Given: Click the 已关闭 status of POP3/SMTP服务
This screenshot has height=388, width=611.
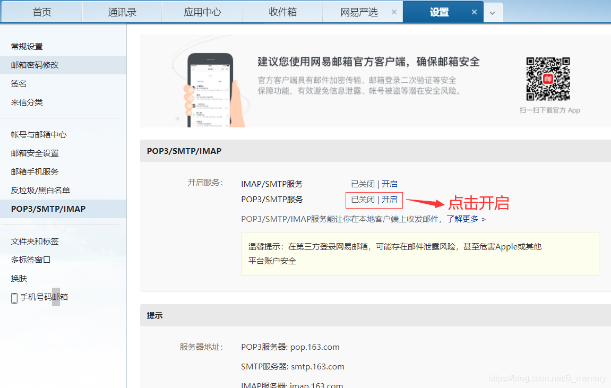Looking at the screenshot, I should [363, 200].
